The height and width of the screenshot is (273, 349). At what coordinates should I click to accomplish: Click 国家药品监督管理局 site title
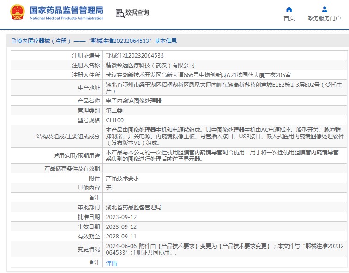click(66, 10)
